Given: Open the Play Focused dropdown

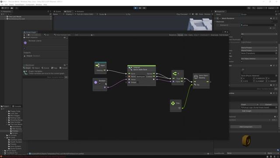Looking at the screenshot, I should pyautogui.click(x=183, y=14).
